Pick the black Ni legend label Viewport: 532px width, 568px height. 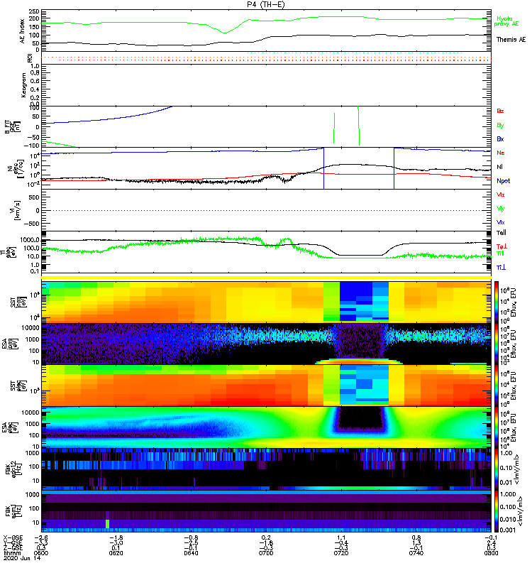click(x=499, y=167)
